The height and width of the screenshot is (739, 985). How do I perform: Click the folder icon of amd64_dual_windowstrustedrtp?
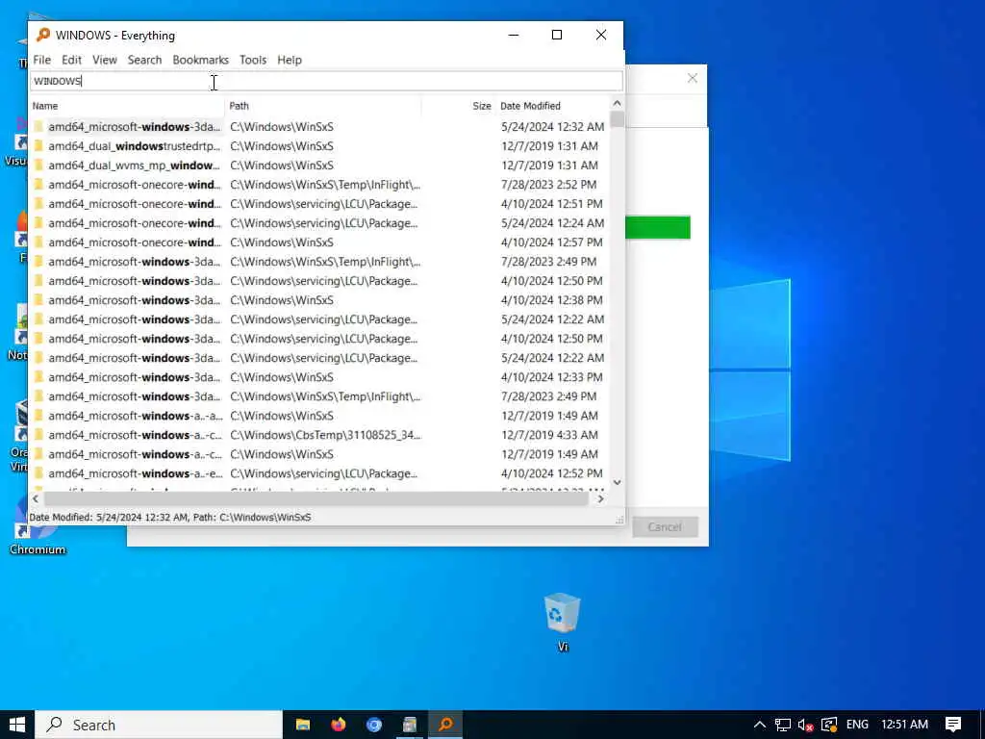pos(38,146)
